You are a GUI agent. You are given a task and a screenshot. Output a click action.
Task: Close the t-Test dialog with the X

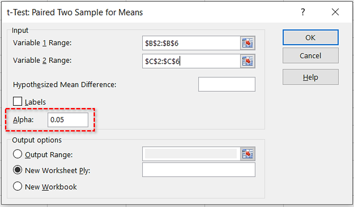tap(335, 12)
